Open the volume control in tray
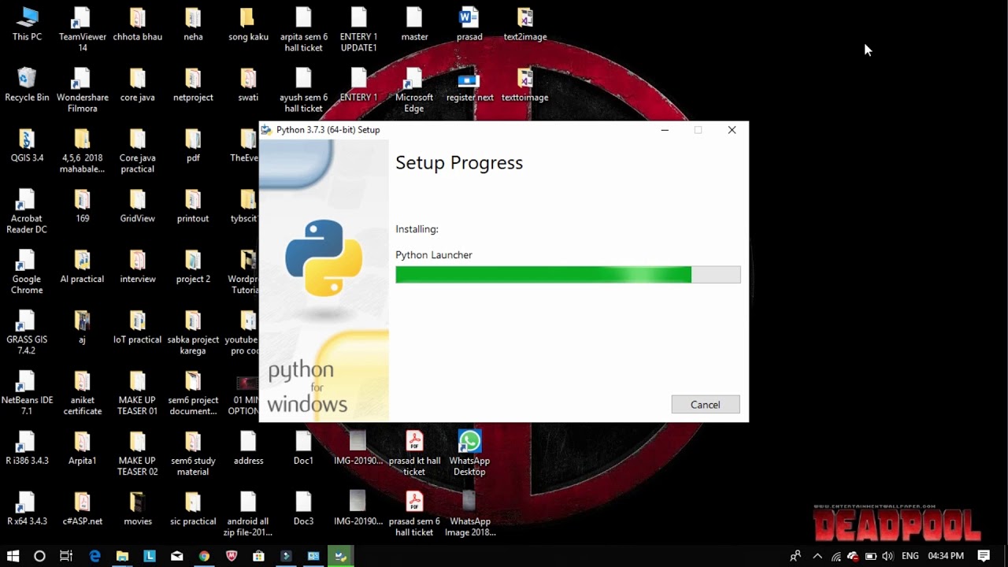1008x567 pixels. (888, 556)
